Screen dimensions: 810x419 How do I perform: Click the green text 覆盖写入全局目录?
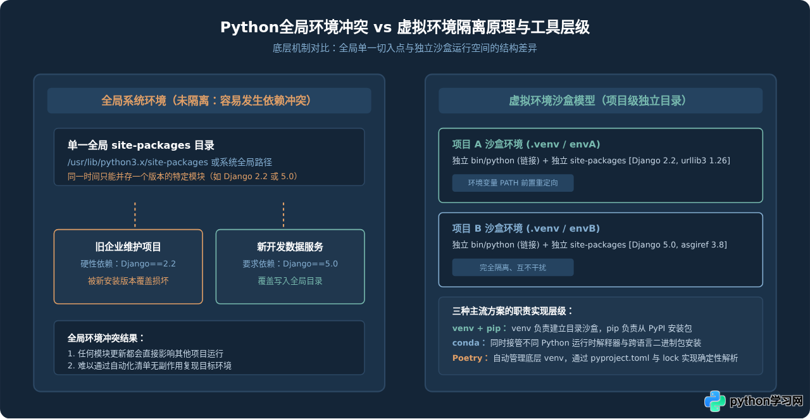[290, 281]
